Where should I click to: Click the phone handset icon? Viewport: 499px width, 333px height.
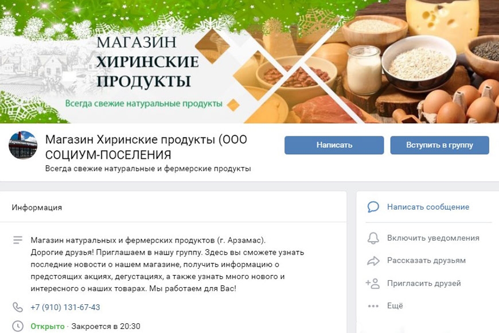click(18, 307)
